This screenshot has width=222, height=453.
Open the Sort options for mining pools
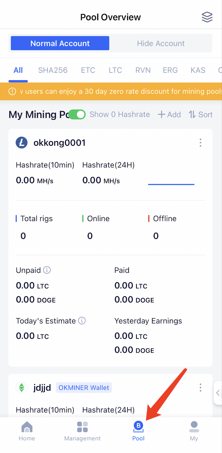pos(201,114)
